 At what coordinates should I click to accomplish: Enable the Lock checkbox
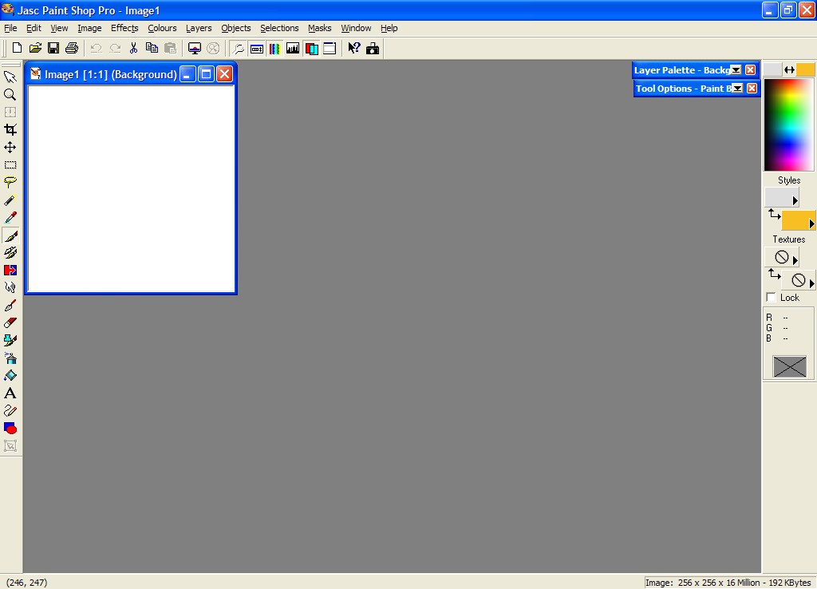click(772, 297)
